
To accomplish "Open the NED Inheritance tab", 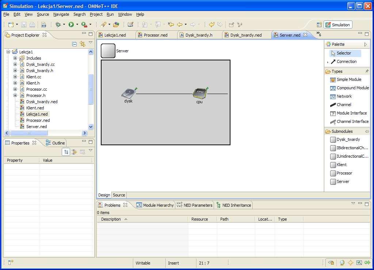I will [234, 205].
